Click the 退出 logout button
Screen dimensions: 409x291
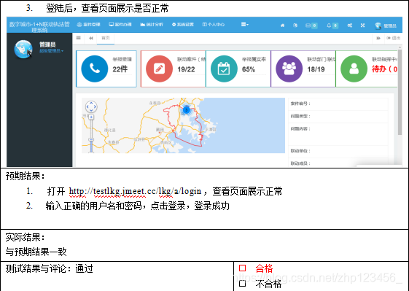pyautogui.click(x=394, y=38)
